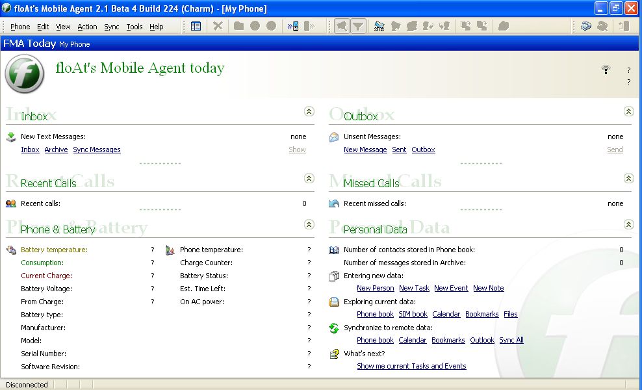The image size is (642, 390).
Task: Click the Phone temperature icon
Action: tap(170, 250)
